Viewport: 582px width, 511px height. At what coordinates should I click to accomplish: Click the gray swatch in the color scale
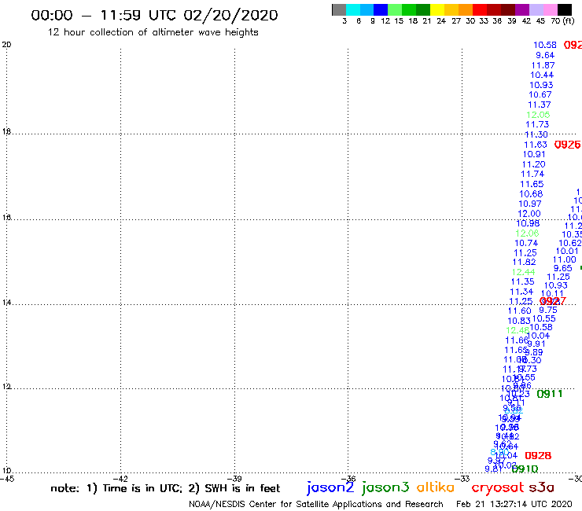click(x=339, y=9)
